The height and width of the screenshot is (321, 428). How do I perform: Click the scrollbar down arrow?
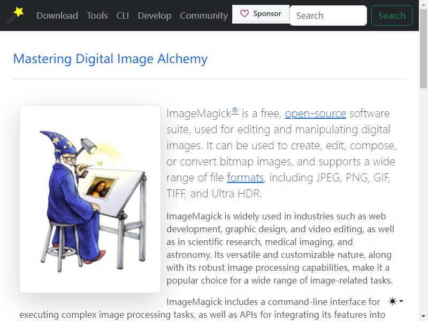(423, 316)
